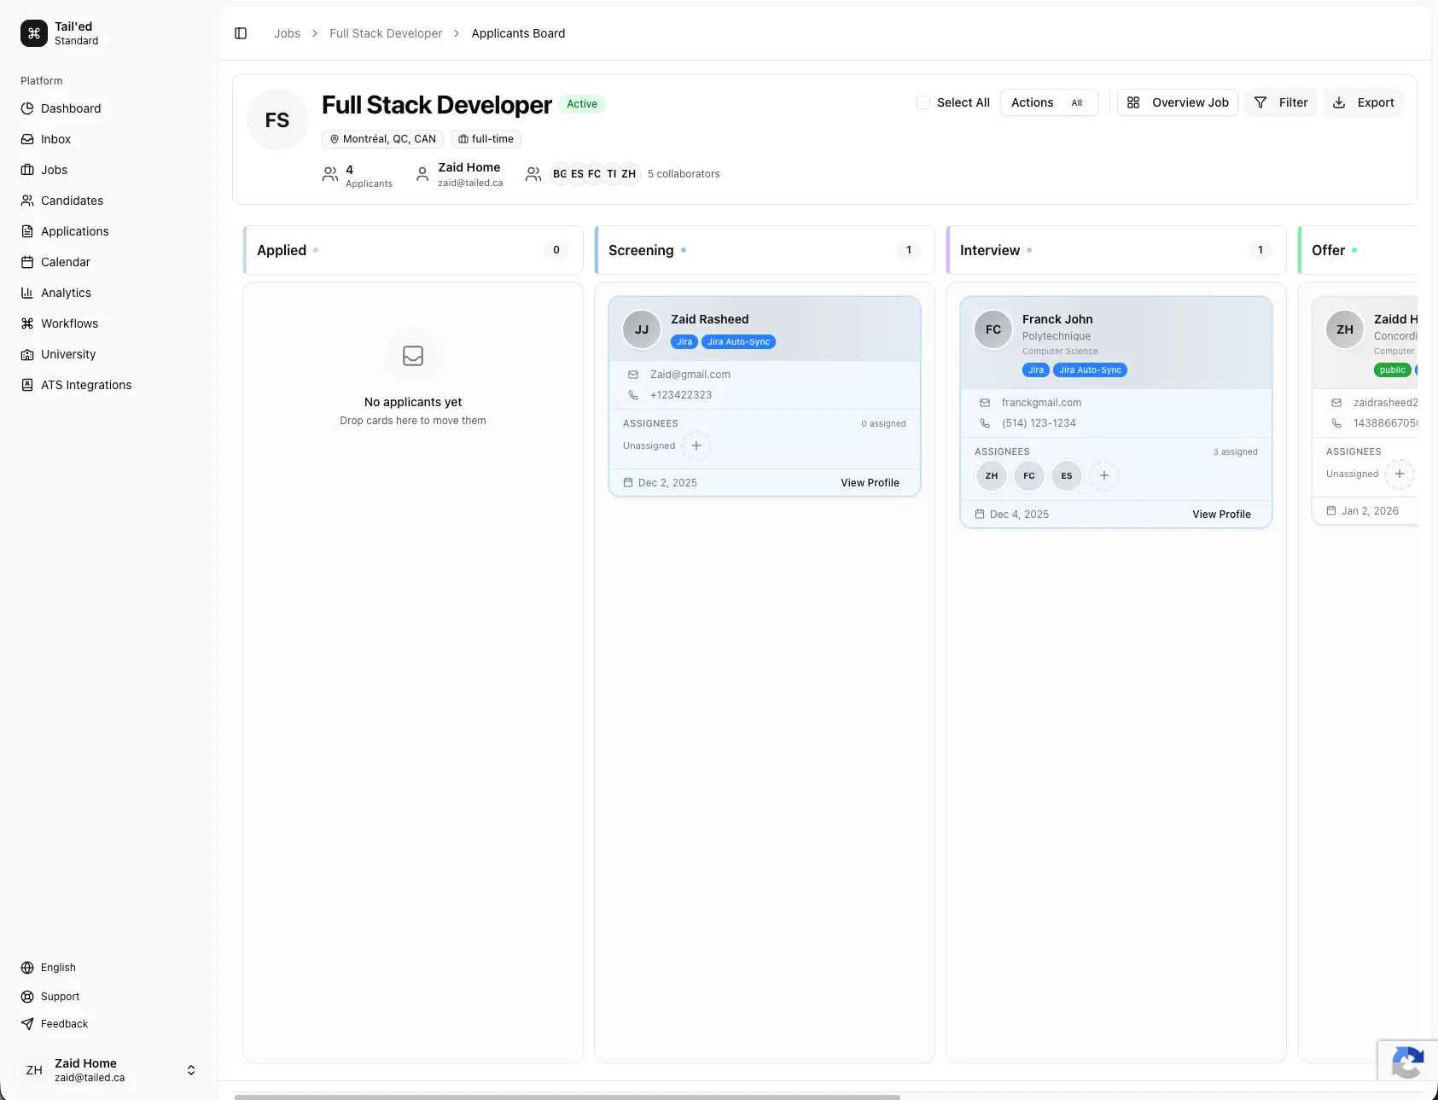Add assignee on Zaid Rasheed card
The image size is (1438, 1100).
click(x=696, y=445)
